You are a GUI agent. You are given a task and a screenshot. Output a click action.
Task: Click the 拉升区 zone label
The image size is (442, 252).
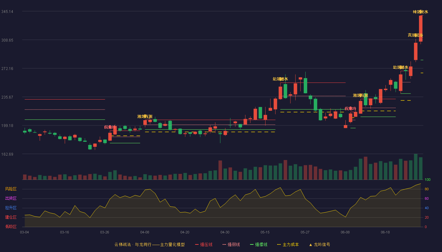11,208
